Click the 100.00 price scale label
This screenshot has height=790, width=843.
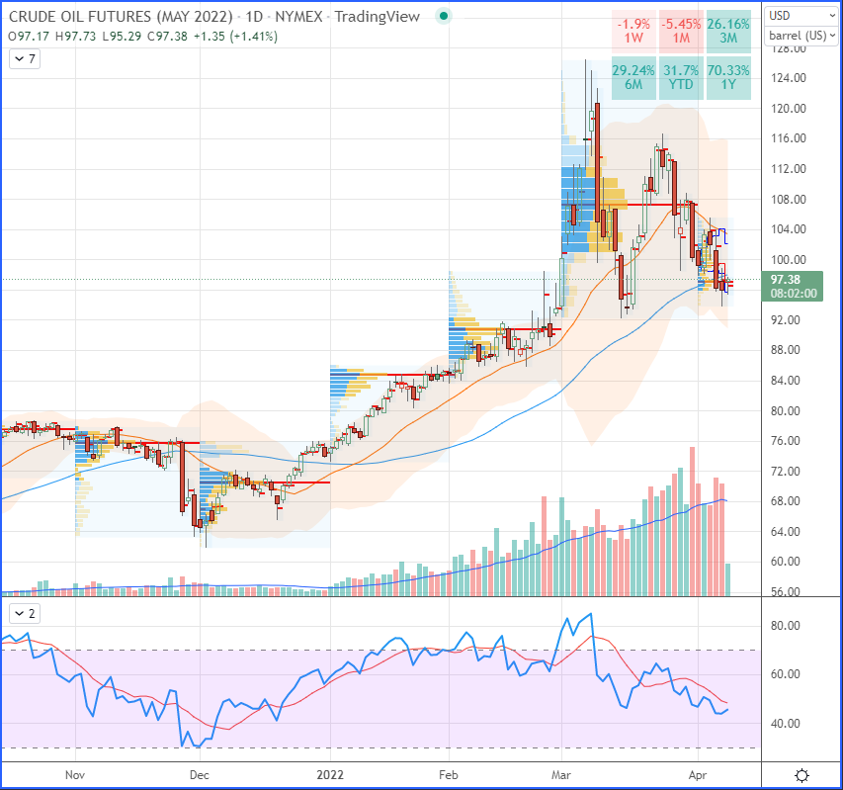(789, 260)
